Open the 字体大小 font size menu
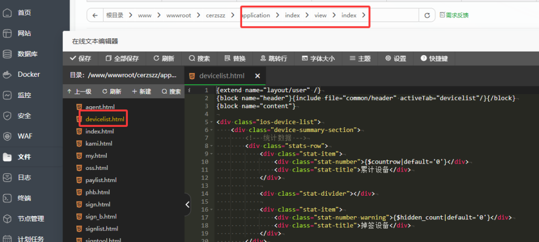 point(318,58)
